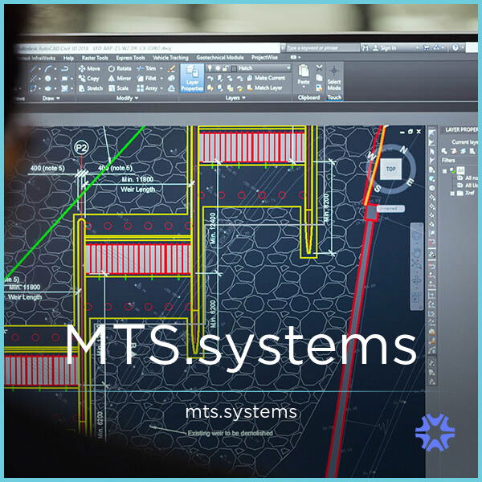Activate the Rotate tool
This screenshot has width=482, height=482.
pos(120,68)
